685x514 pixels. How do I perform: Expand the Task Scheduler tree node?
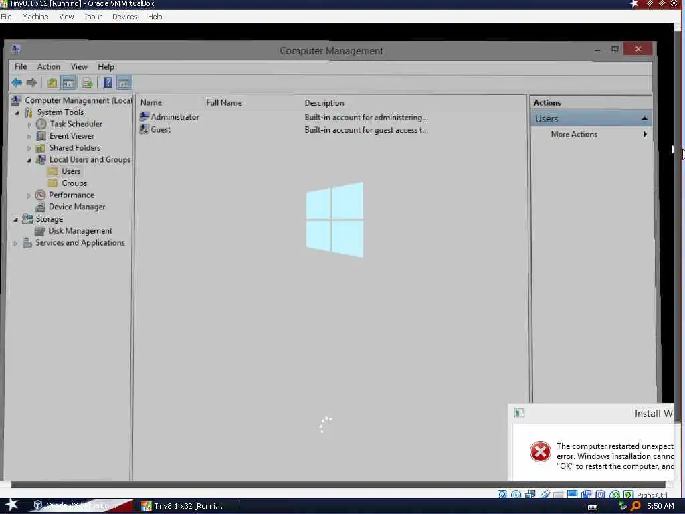click(29, 124)
